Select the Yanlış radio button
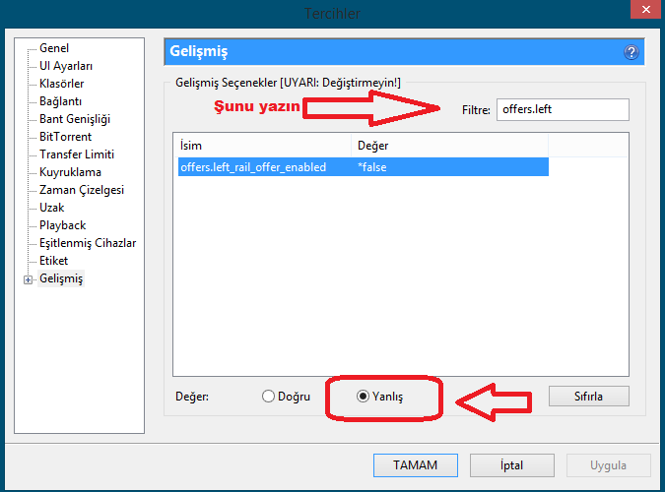This screenshot has height=492, width=665. click(x=364, y=397)
